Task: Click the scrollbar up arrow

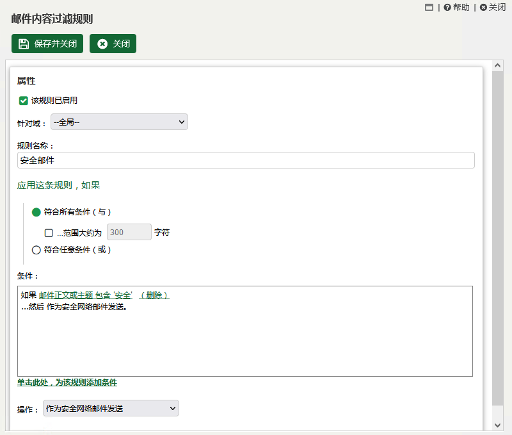Action: [x=497, y=65]
